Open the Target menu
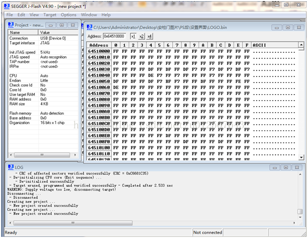 pos(50,15)
